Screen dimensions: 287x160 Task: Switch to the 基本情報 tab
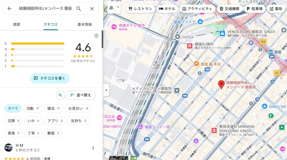click(x=85, y=24)
